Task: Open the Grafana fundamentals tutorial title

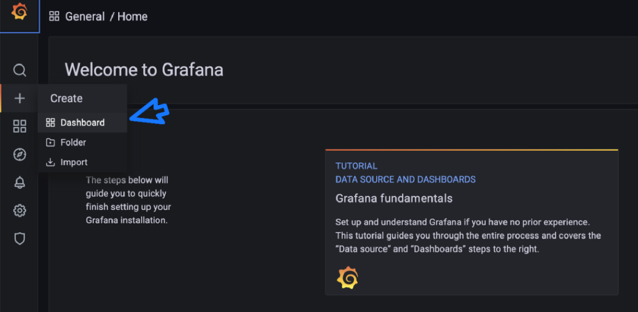Action: point(394,199)
